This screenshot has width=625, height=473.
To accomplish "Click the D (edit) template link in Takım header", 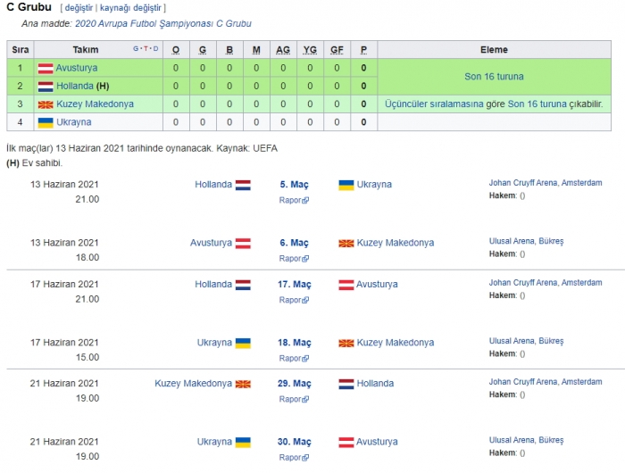I will pyautogui.click(x=155, y=49).
